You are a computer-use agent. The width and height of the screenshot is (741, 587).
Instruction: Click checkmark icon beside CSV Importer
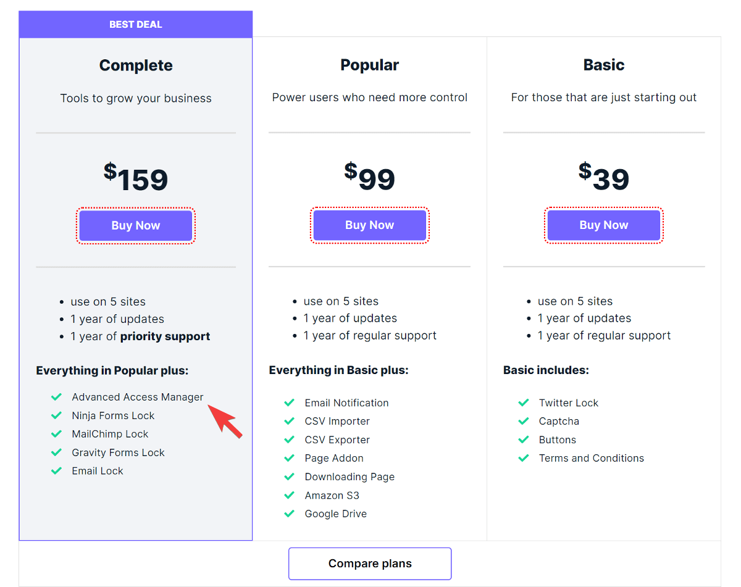point(289,422)
